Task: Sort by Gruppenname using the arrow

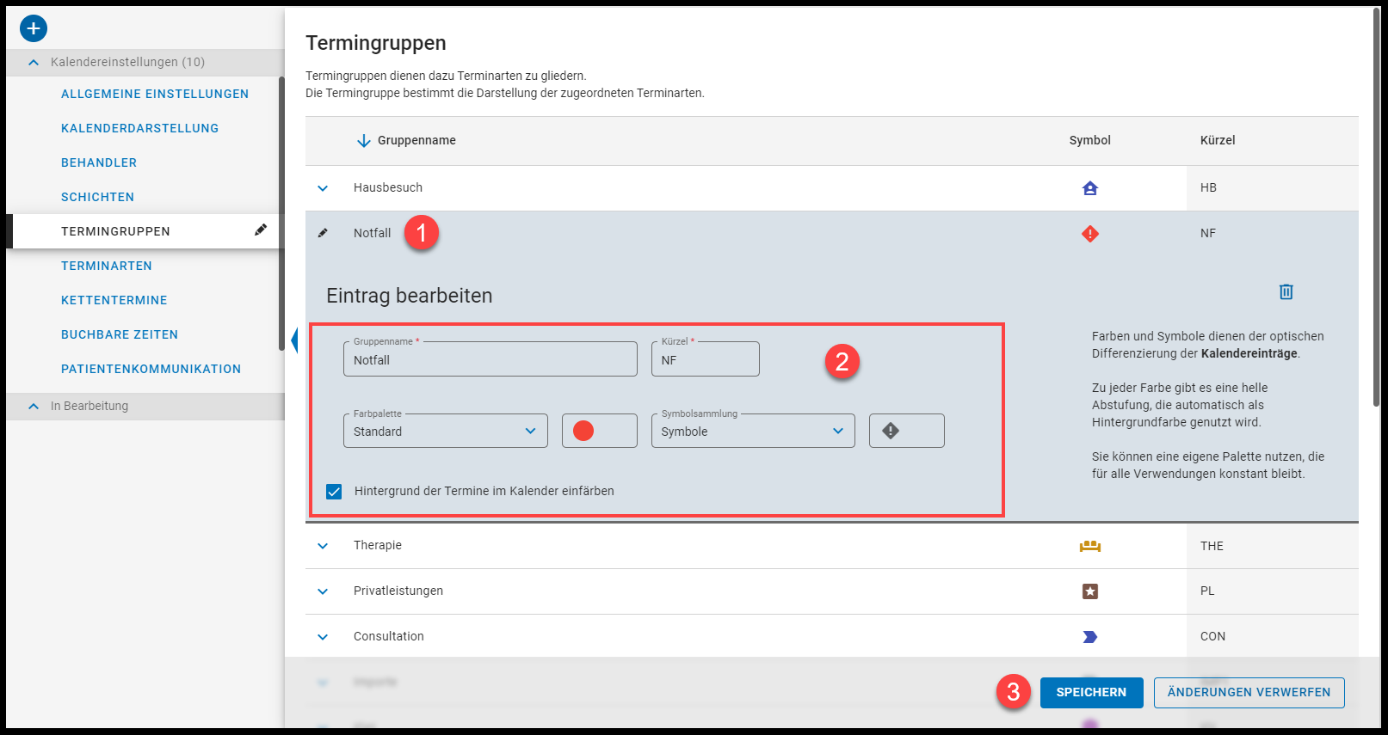Action: click(364, 141)
